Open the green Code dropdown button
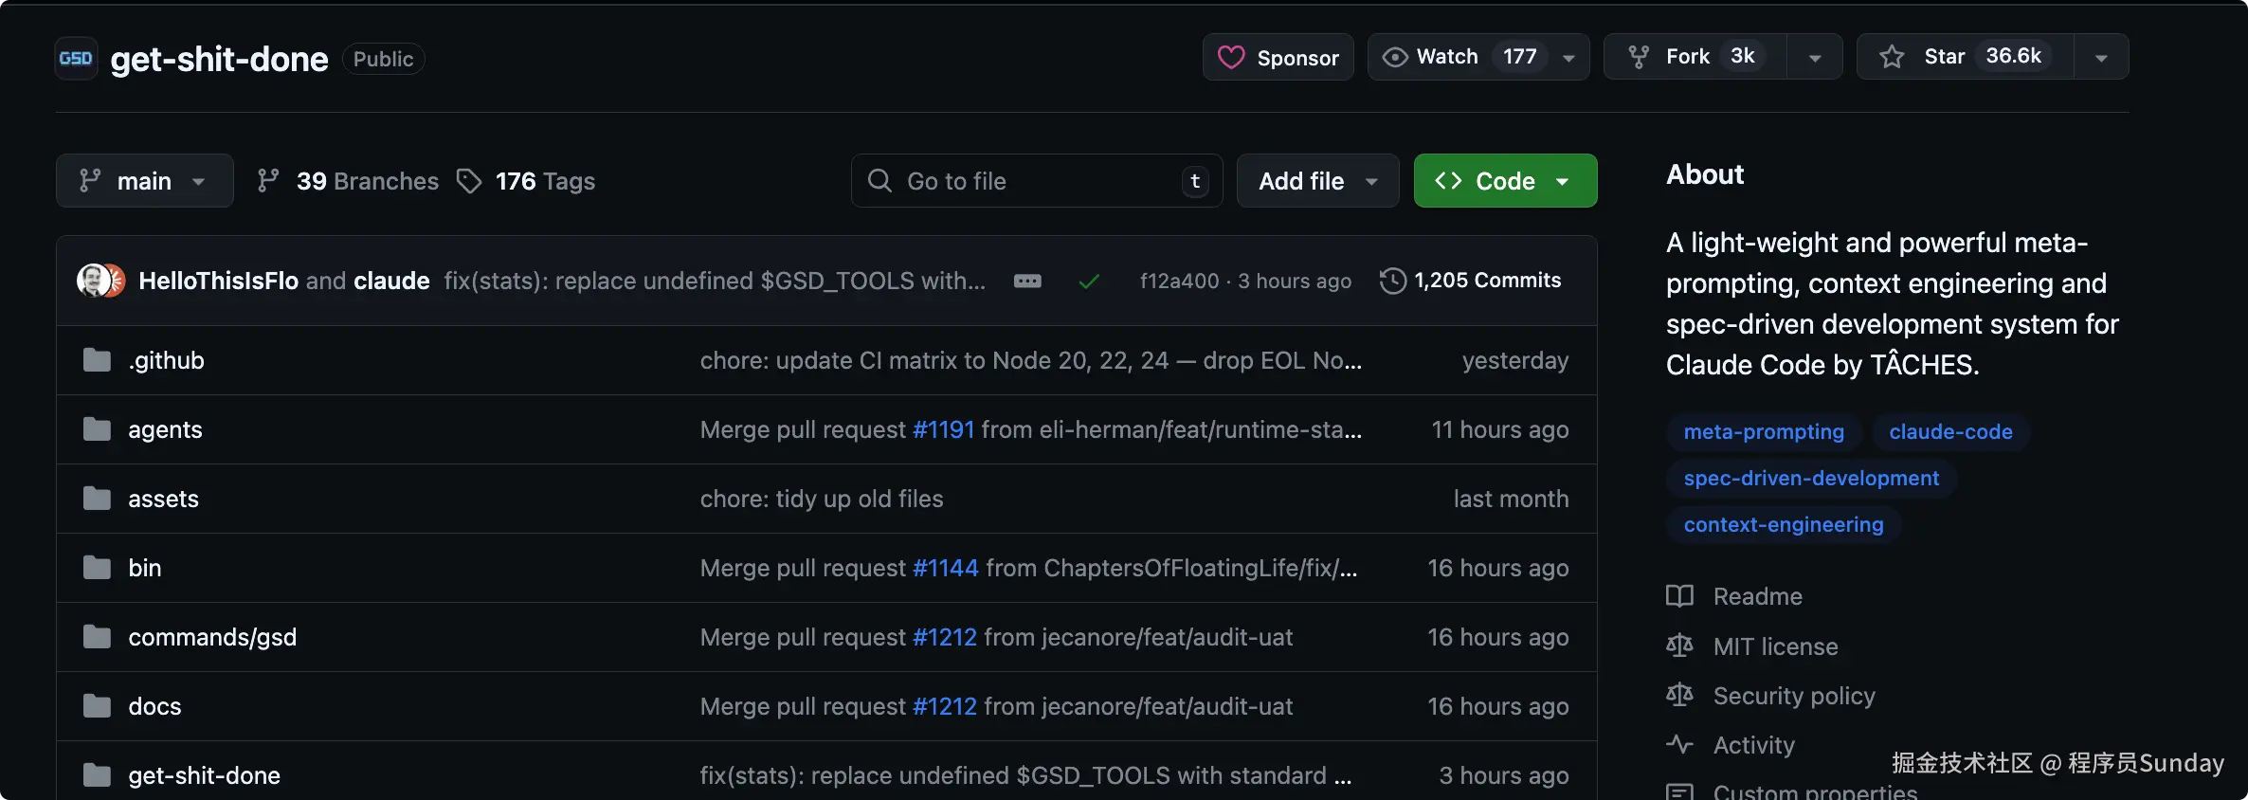2248x800 pixels. [1505, 181]
